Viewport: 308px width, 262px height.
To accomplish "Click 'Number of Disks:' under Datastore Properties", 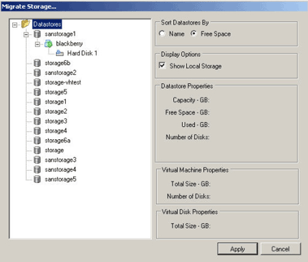I will [188, 137].
